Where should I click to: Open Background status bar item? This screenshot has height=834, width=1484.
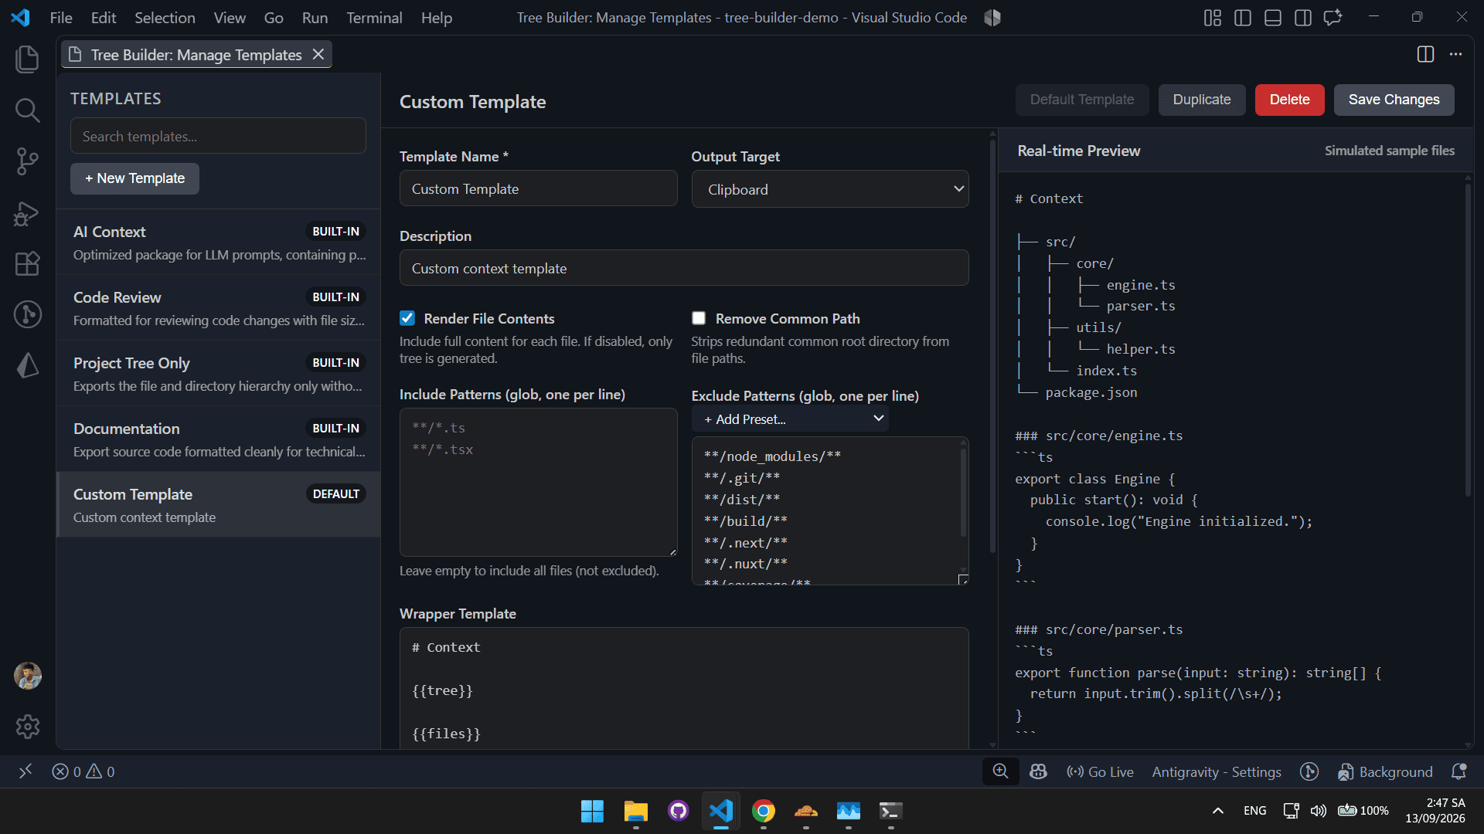pyautogui.click(x=1384, y=771)
